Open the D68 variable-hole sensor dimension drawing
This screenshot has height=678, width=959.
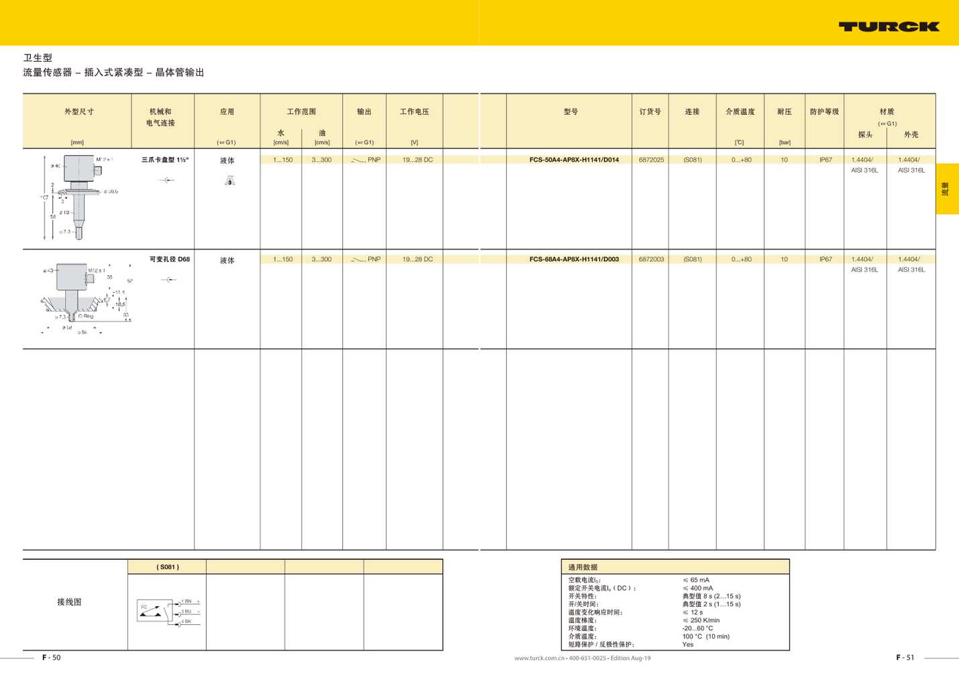(x=86, y=298)
